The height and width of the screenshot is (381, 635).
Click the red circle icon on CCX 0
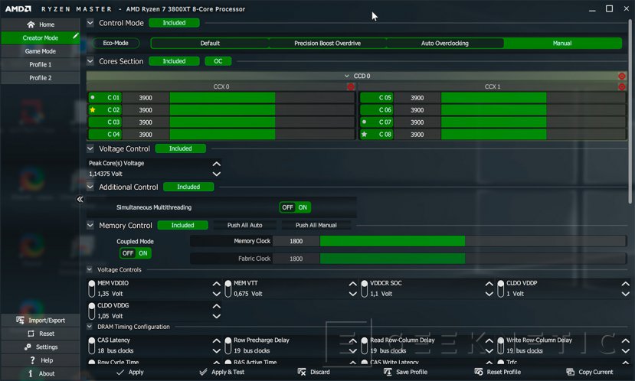(x=351, y=86)
